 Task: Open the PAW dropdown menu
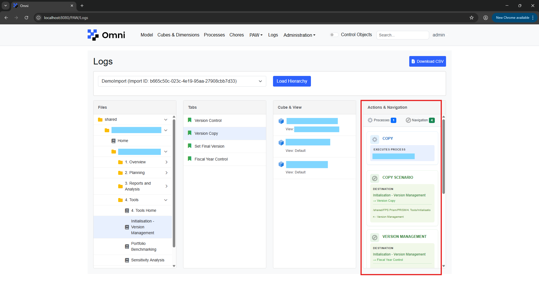pyautogui.click(x=256, y=35)
